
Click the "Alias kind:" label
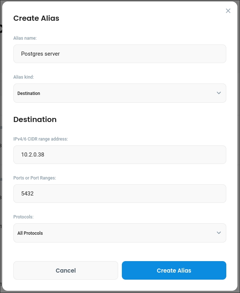(x=24, y=77)
